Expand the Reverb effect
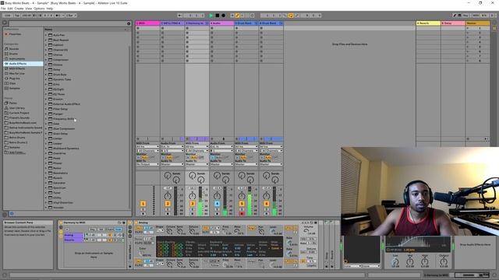The image size is (499, 280). click(46, 178)
